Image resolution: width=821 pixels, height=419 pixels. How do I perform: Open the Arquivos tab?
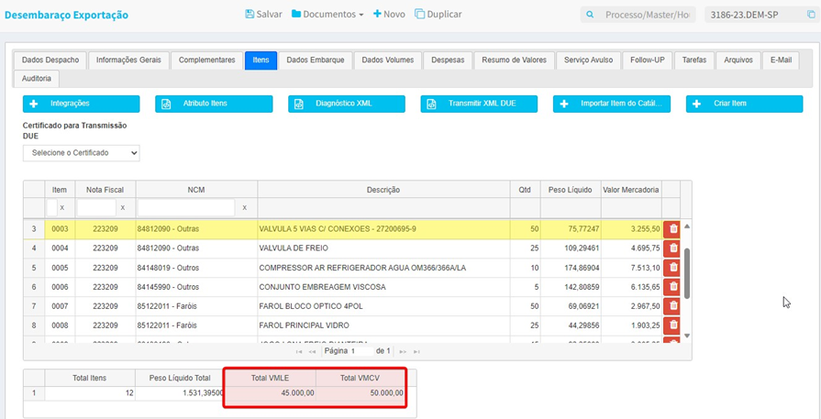click(738, 61)
